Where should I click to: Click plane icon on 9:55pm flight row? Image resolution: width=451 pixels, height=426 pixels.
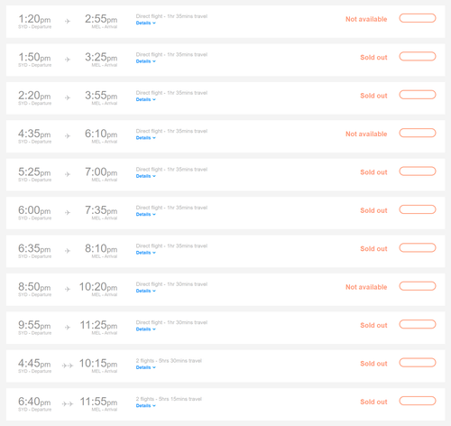tap(68, 327)
